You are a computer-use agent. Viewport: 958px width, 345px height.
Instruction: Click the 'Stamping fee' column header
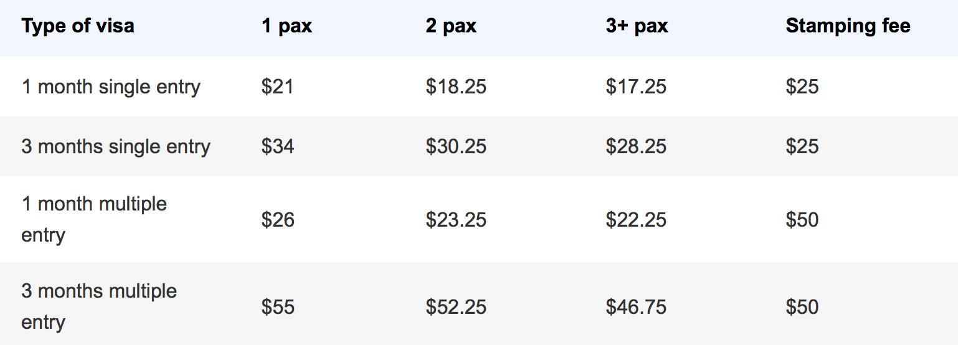tap(848, 26)
